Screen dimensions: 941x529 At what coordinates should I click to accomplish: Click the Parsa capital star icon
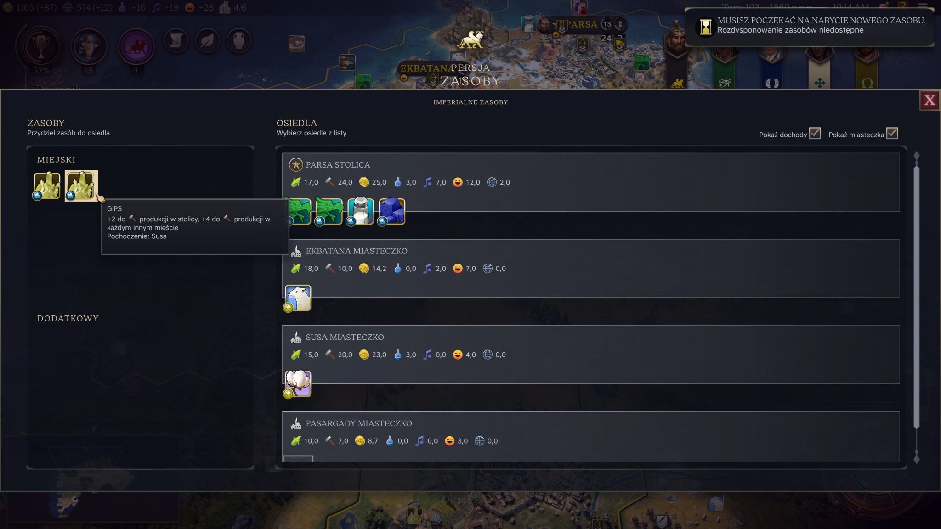[295, 164]
